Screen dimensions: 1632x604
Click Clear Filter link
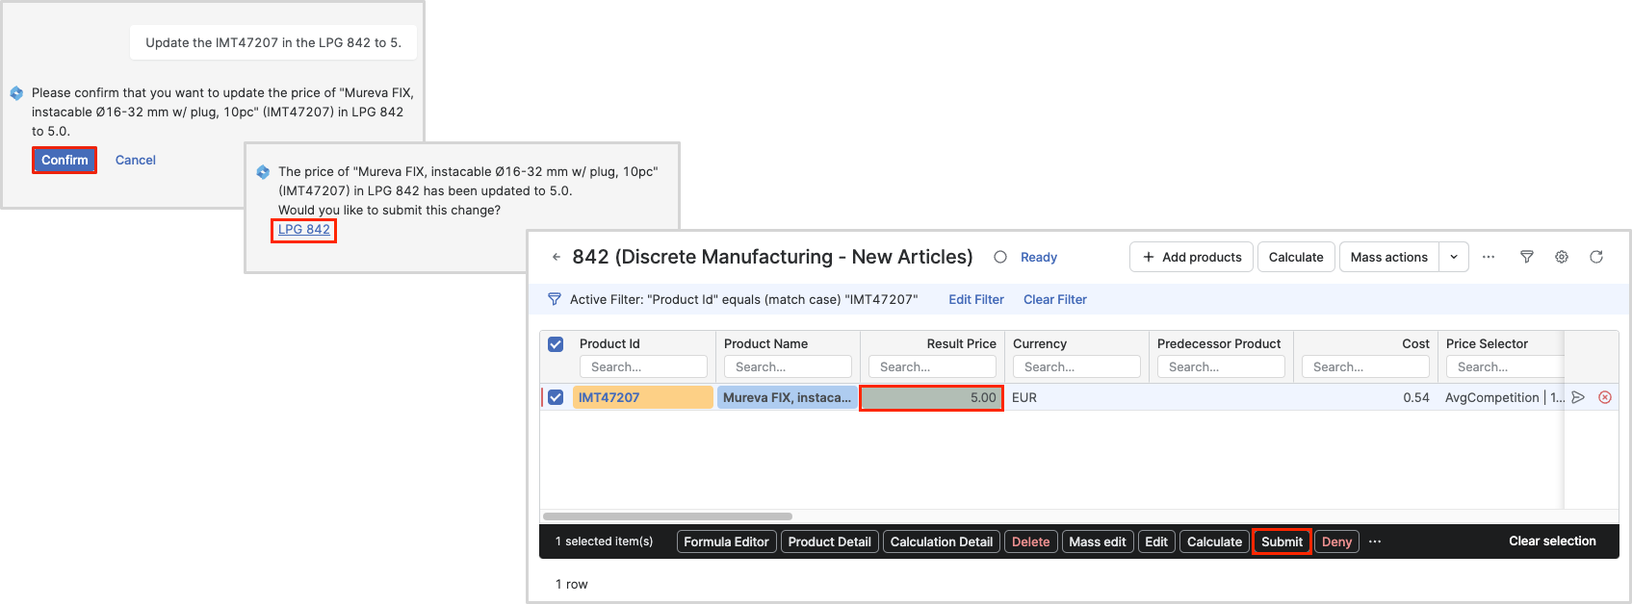(x=1054, y=299)
